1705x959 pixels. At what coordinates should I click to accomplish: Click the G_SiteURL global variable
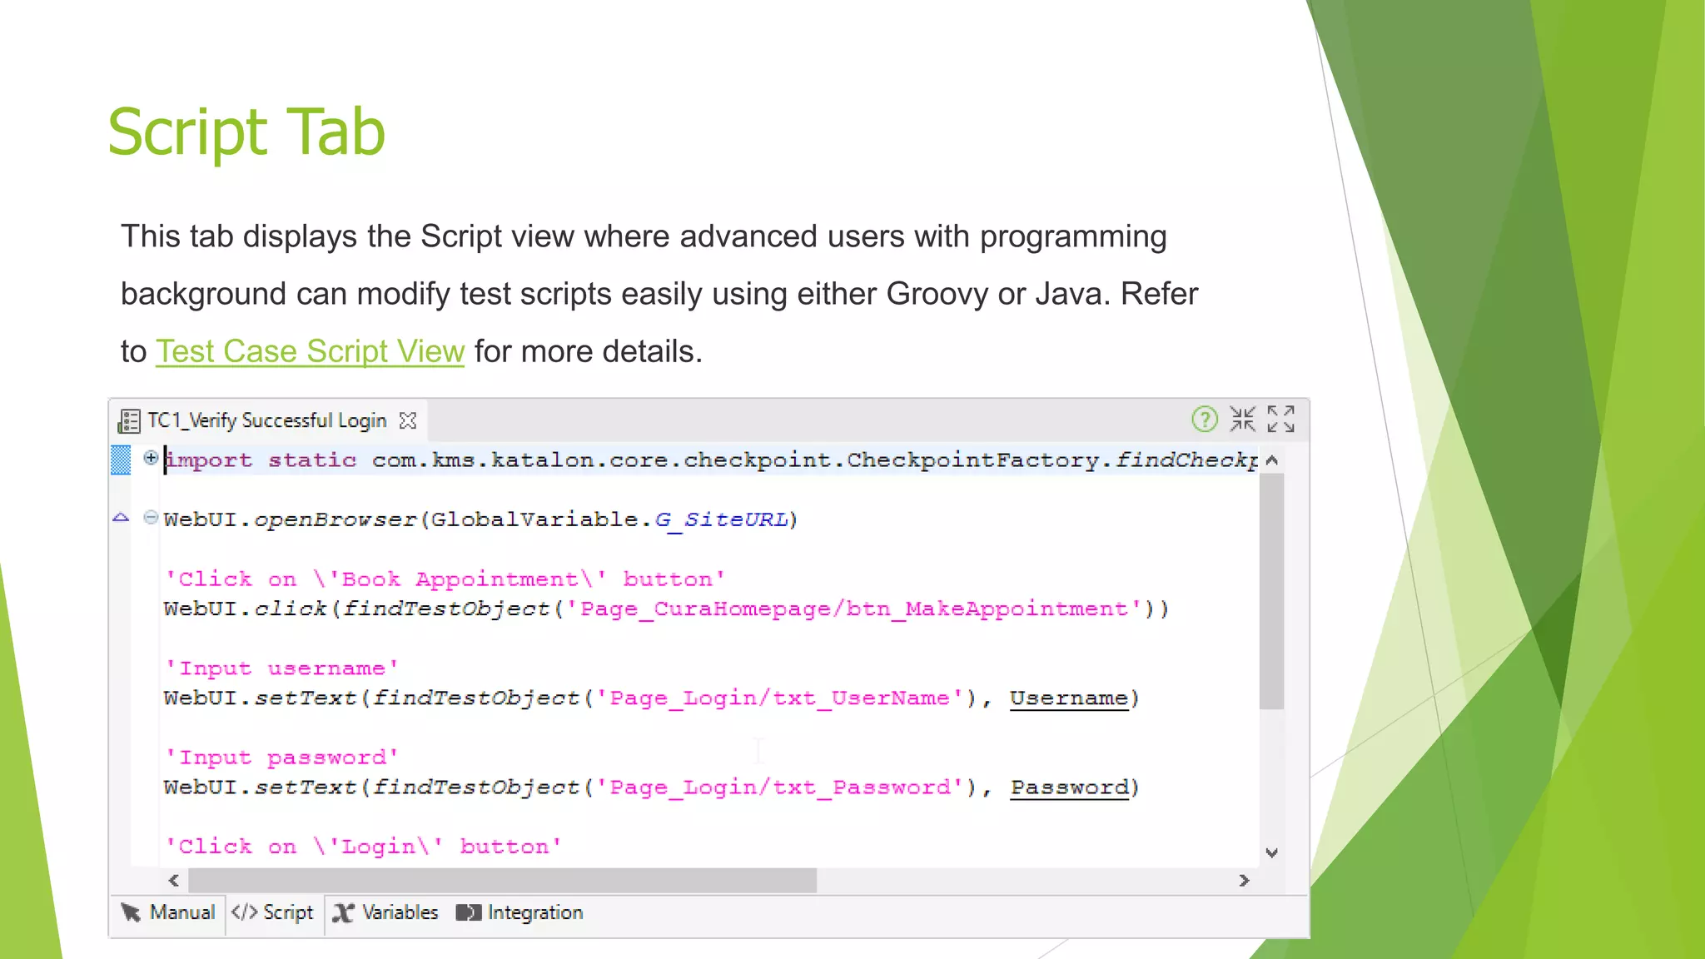click(x=721, y=520)
